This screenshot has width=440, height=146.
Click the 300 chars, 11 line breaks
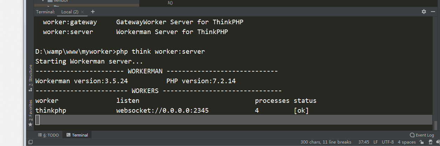point(326,142)
